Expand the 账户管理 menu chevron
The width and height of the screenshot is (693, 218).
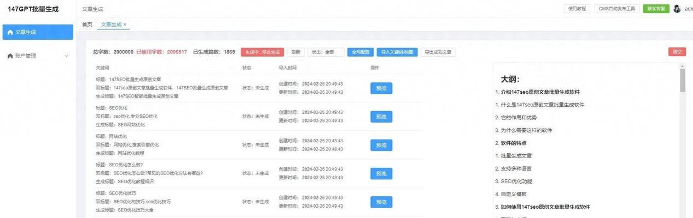[67, 56]
